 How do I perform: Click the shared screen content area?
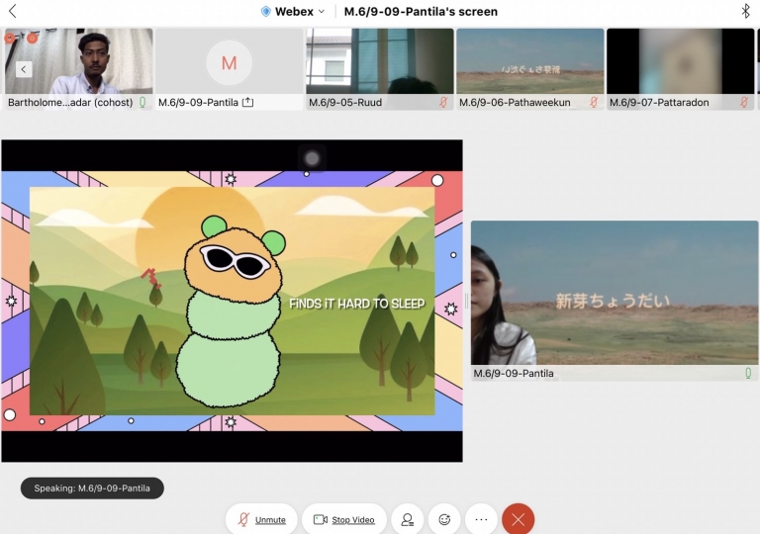(x=233, y=301)
